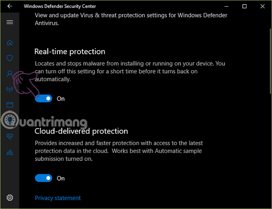Open Device performance & health heart icon

point(10,136)
